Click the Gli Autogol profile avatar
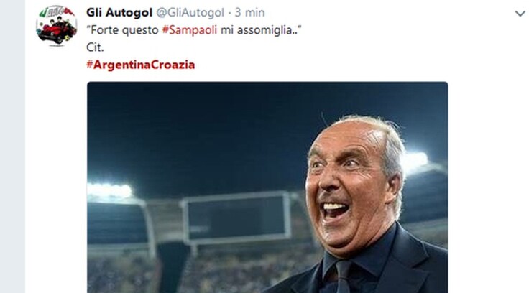Image resolution: width=529 pixels, height=293 pixels. [57, 25]
